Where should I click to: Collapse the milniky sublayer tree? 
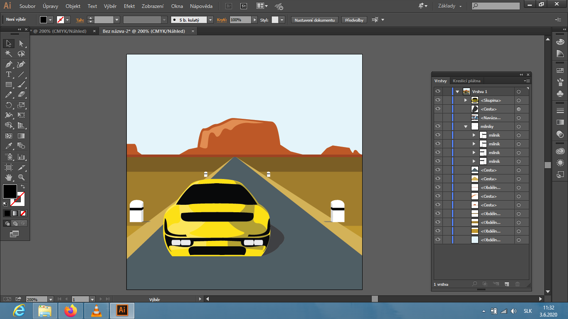[466, 126]
